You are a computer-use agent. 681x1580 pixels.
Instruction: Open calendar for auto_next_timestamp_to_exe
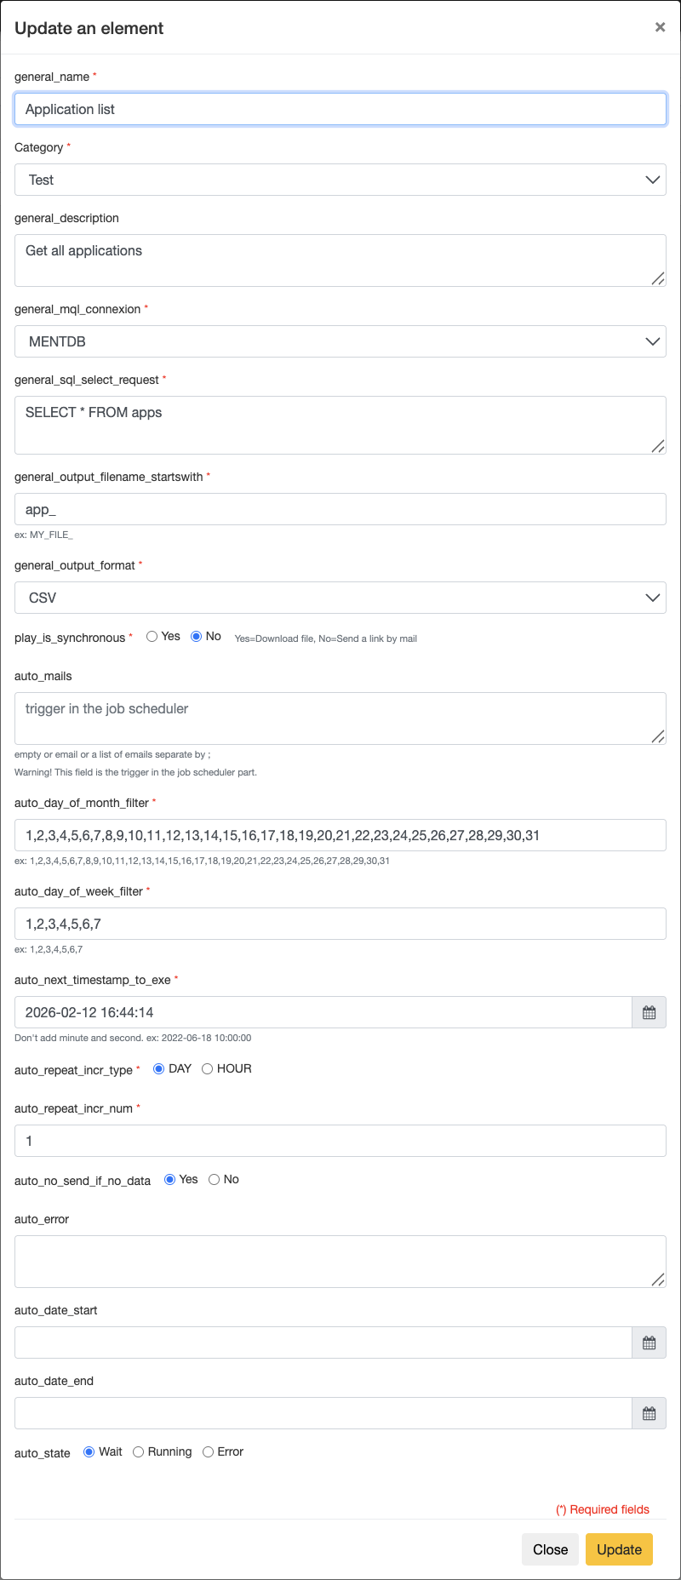pos(649,1012)
